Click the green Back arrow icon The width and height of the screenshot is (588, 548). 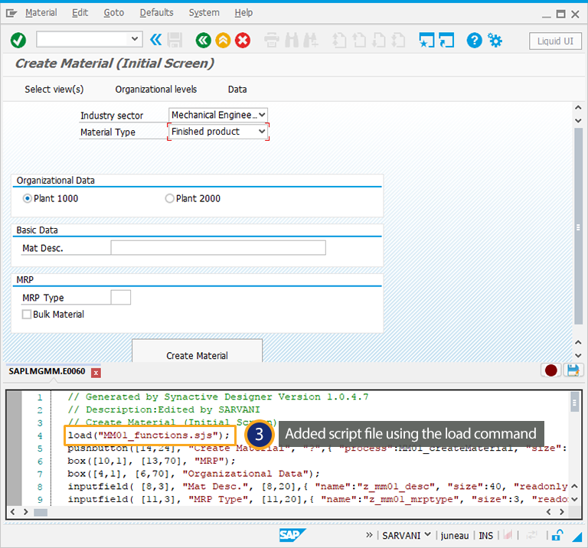click(203, 40)
